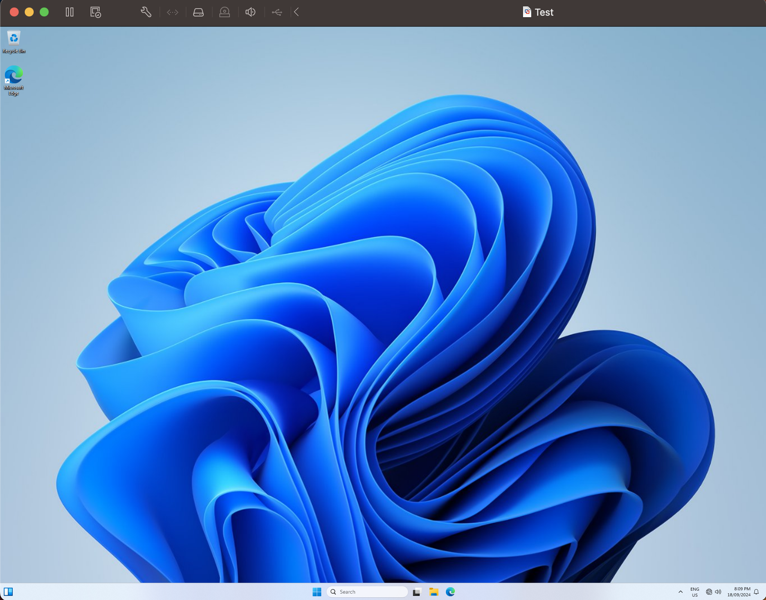
Task: Click the green fullscreen window button
Action: (x=44, y=12)
